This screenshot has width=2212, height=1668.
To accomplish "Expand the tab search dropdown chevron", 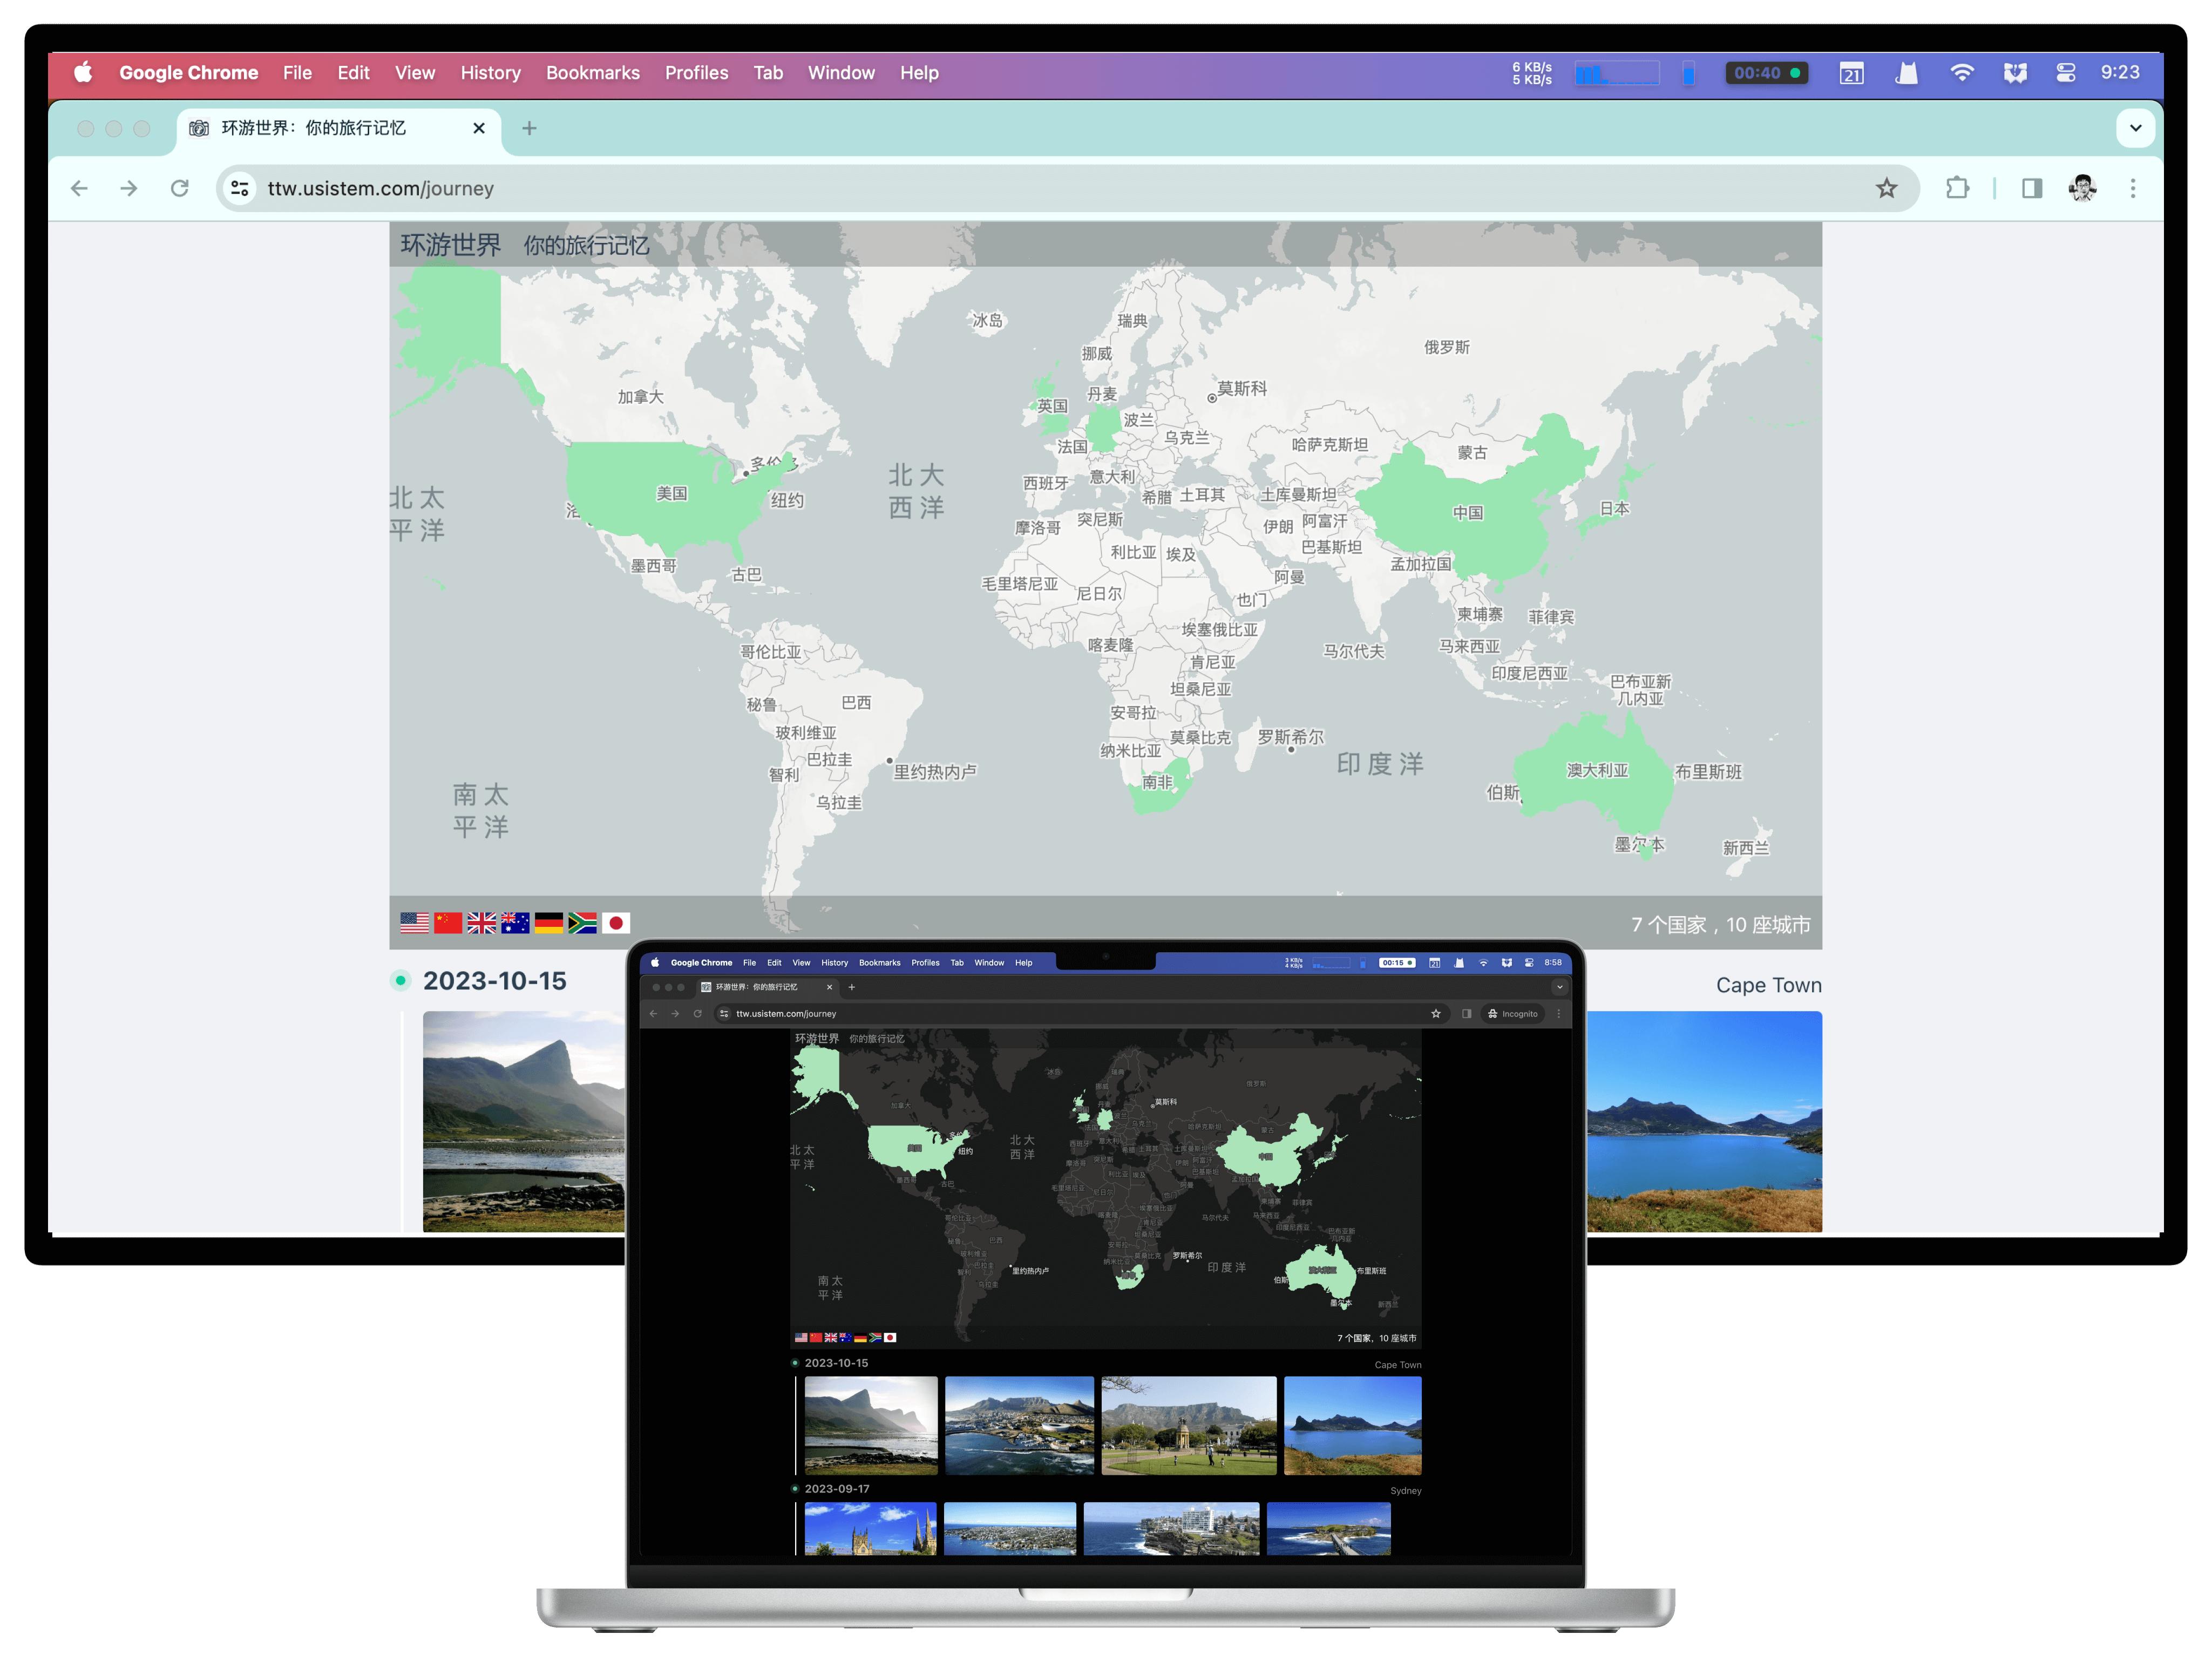I will [x=2135, y=128].
